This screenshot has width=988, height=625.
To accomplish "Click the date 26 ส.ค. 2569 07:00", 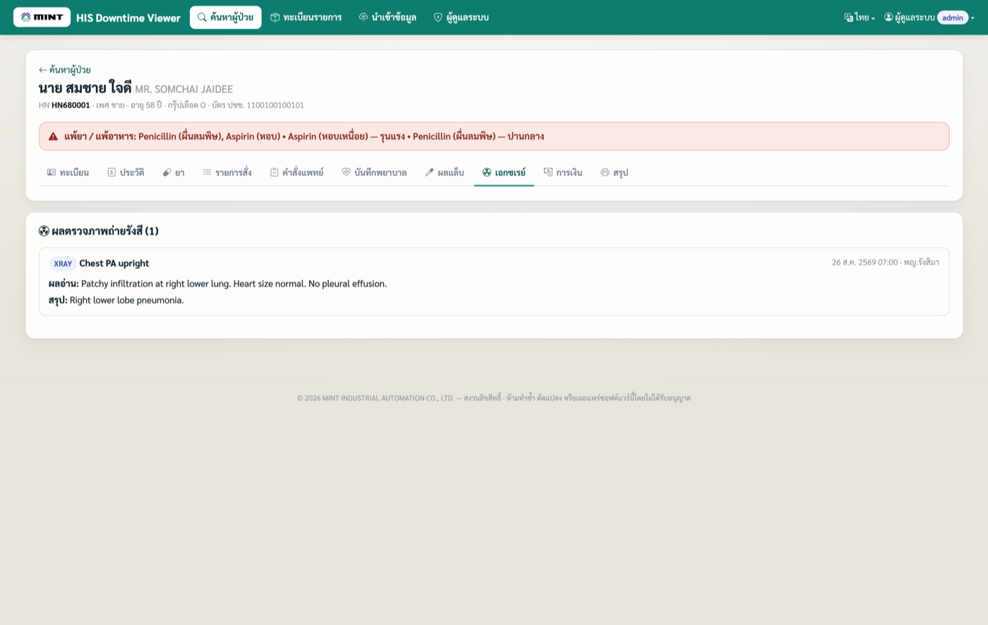I will point(864,262).
